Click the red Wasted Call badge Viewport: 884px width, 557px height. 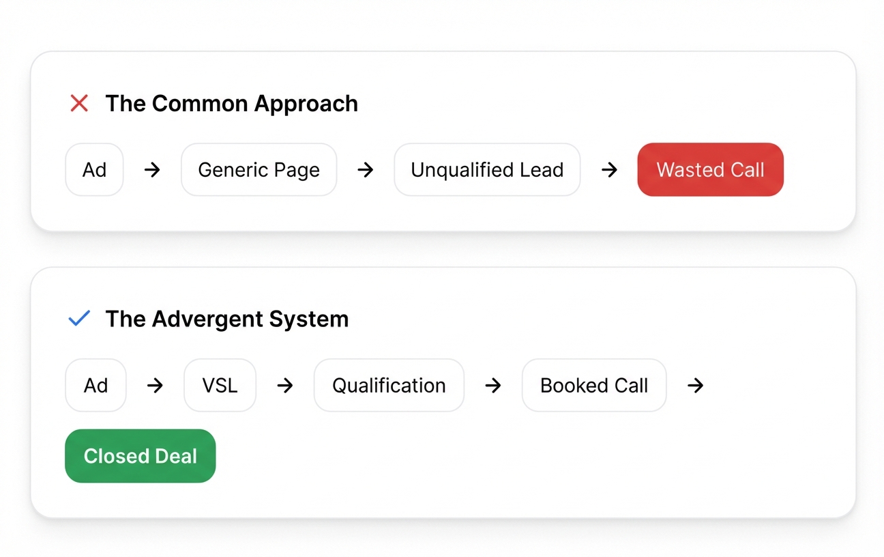click(710, 170)
